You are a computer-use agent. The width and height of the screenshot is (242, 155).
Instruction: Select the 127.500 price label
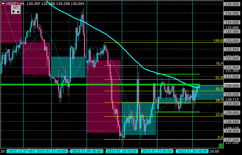232,140
